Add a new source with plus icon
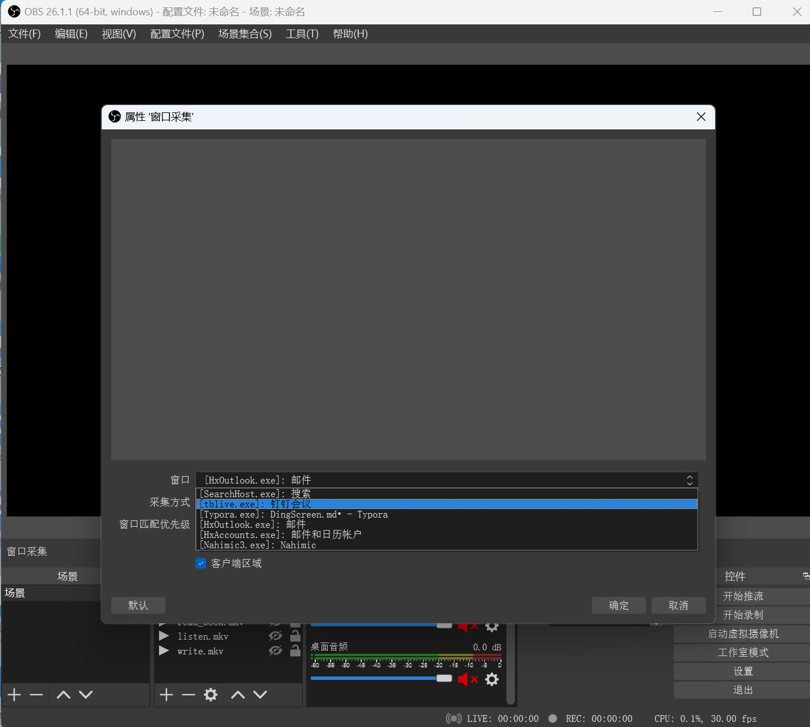This screenshot has height=727, width=810. pyautogui.click(x=166, y=695)
